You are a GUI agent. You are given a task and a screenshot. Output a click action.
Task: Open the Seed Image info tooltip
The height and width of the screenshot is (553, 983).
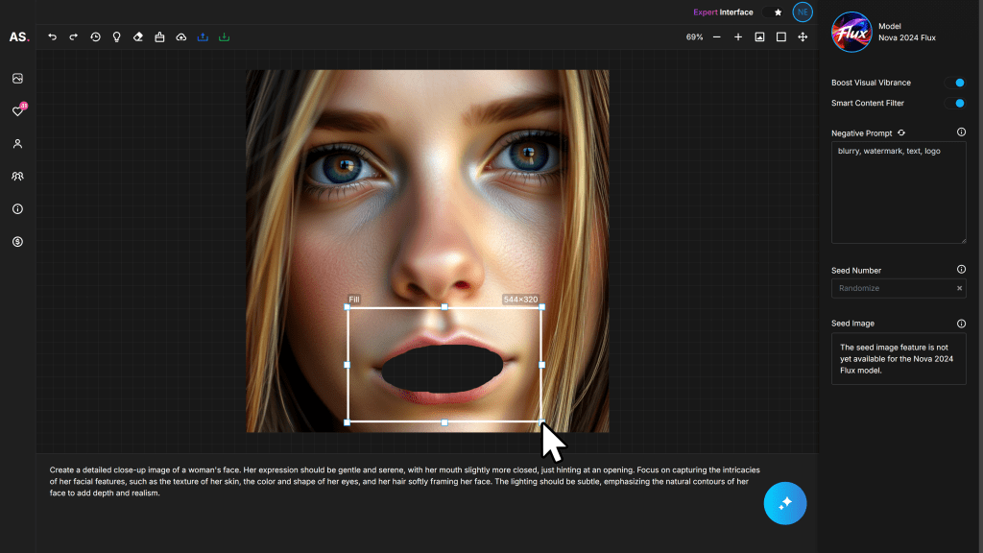(x=962, y=323)
